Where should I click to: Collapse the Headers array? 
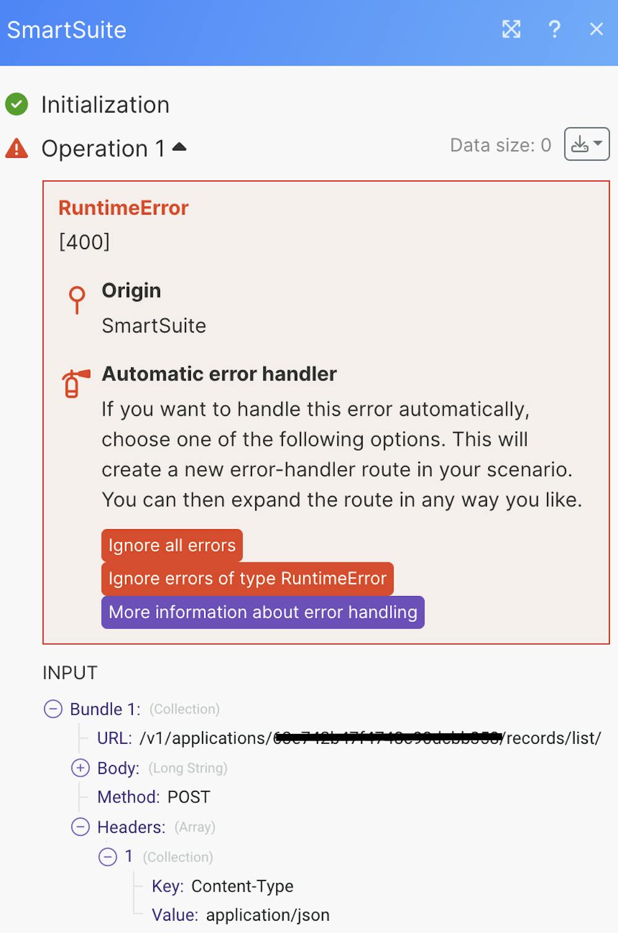point(80,827)
